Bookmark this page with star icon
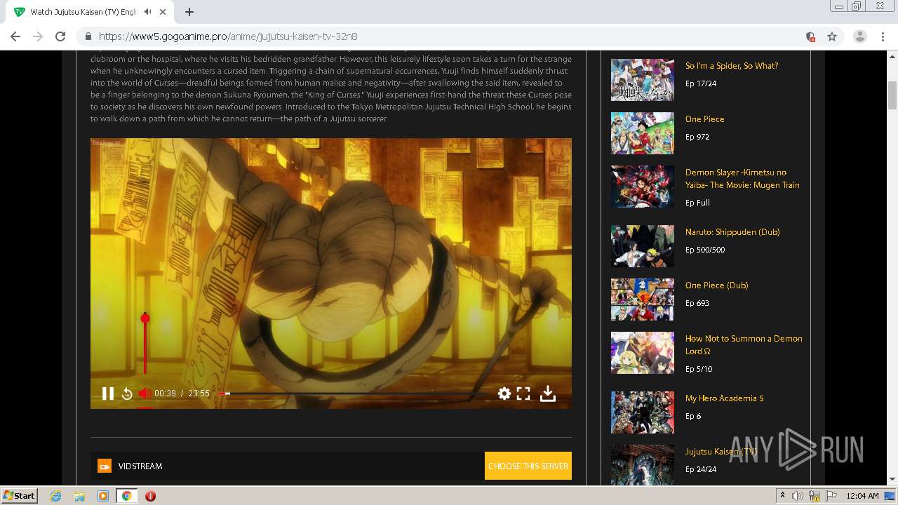Screen dimensions: 898x505 click(x=832, y=36)
